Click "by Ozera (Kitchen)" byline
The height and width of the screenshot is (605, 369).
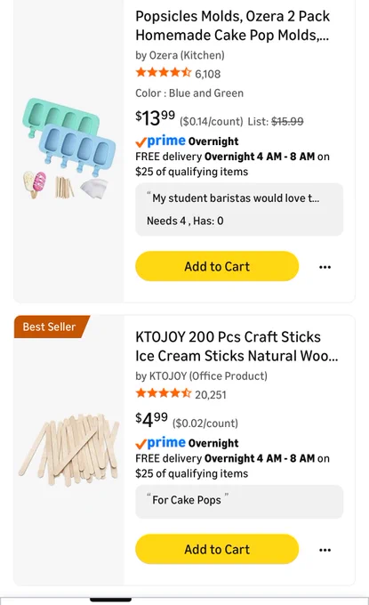(x=180, y=55)
